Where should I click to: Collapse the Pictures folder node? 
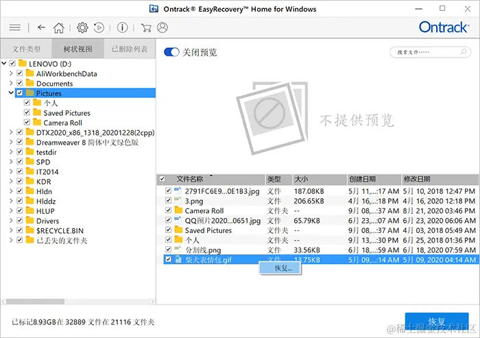coord(12,93)
